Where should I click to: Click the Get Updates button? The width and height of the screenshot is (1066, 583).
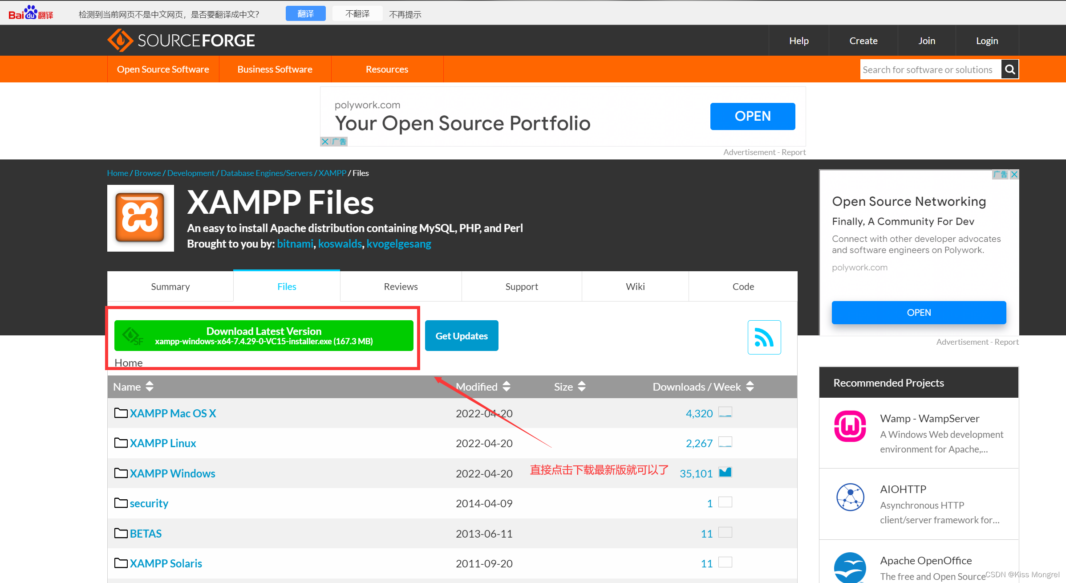pyautogui.click(x=462, y=336)
